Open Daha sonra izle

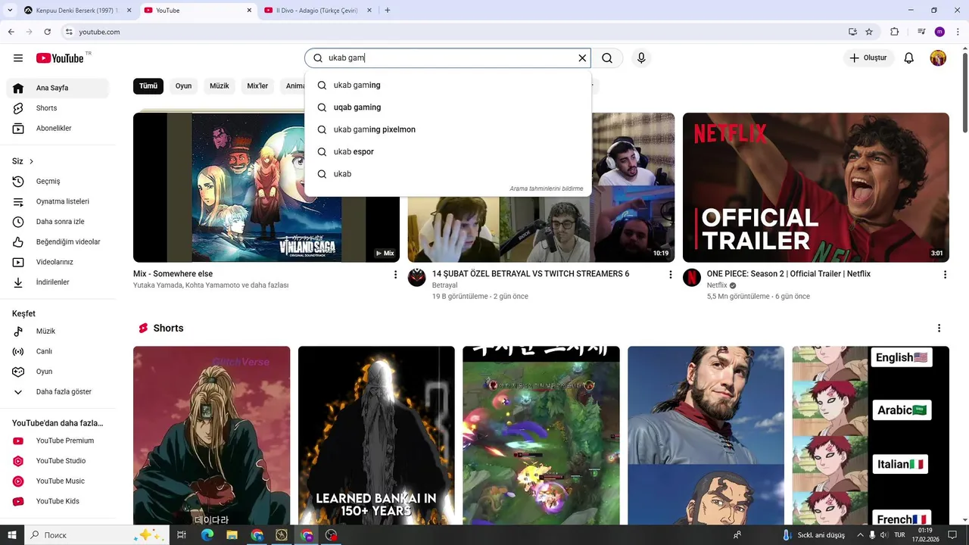tap(58, 222)
